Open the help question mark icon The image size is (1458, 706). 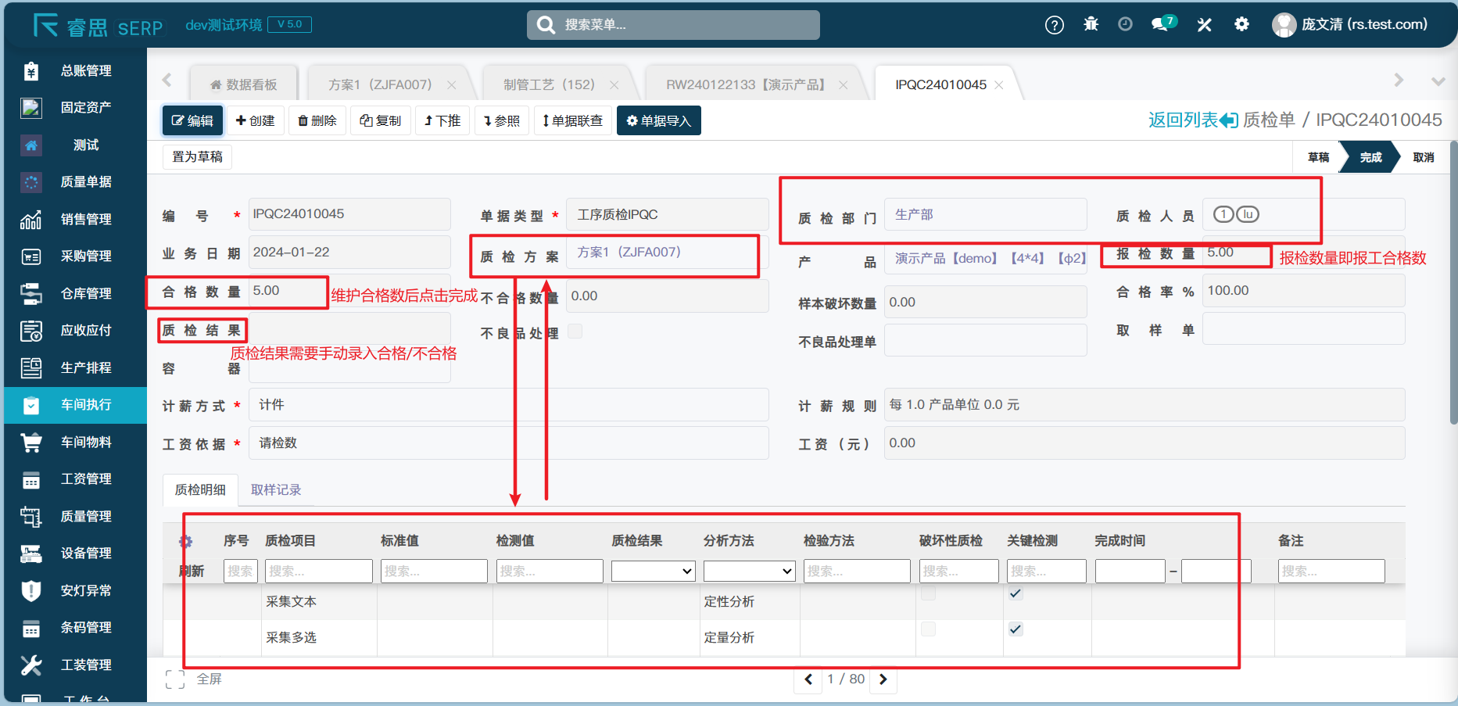pos(1054,25)
